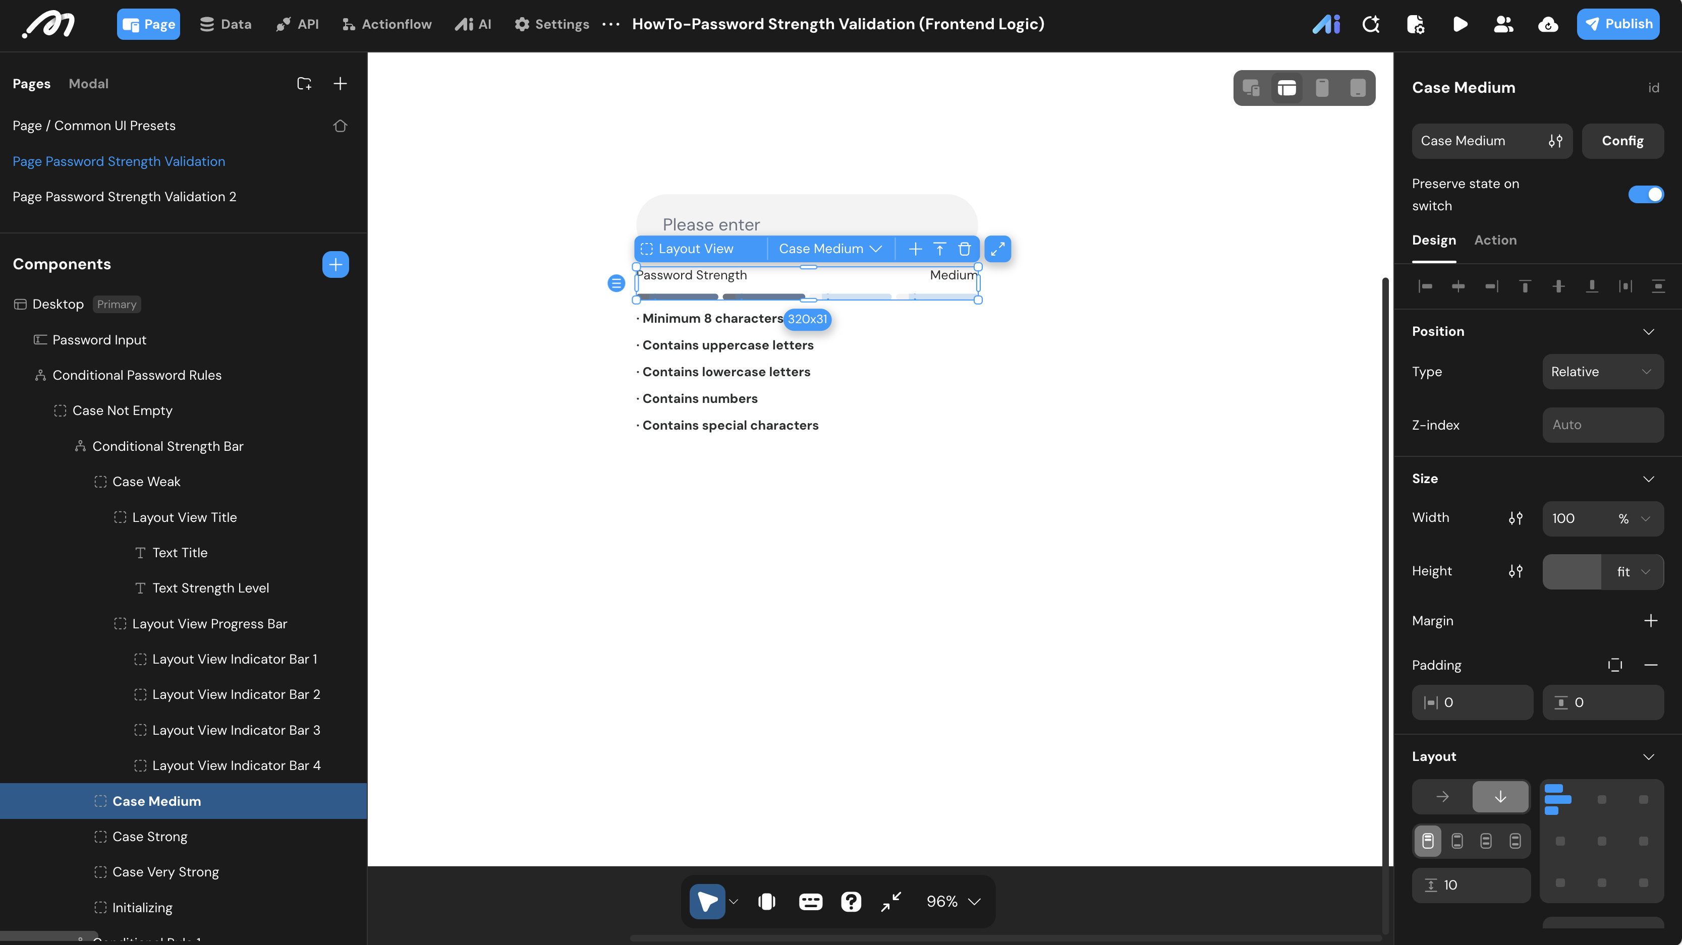Open the position Type dropdown
The width and height of the screenshot is (1682, 945).
pos(1603,372)
